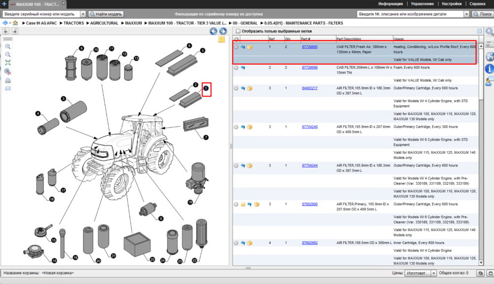The image size is (494, 284).
Task: Click the globe icon in the right sidebar
Action: 489,57
